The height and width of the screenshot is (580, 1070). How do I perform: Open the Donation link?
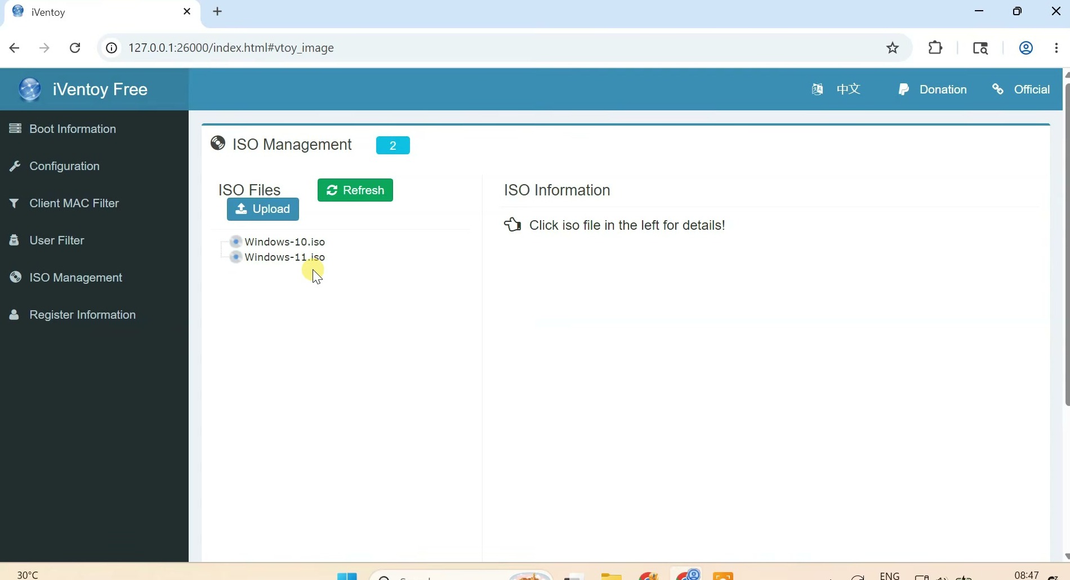pos(943,90)
